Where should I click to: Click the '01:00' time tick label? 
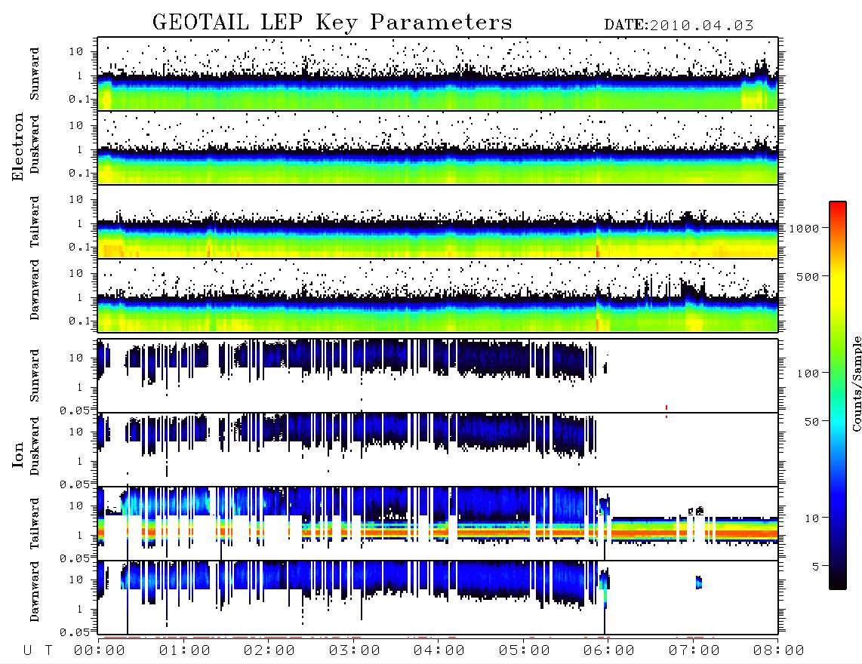click(x=184, y=651)
